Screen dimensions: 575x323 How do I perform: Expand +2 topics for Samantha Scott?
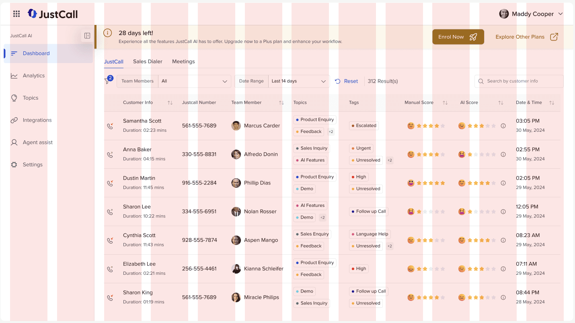pos(331,132)
